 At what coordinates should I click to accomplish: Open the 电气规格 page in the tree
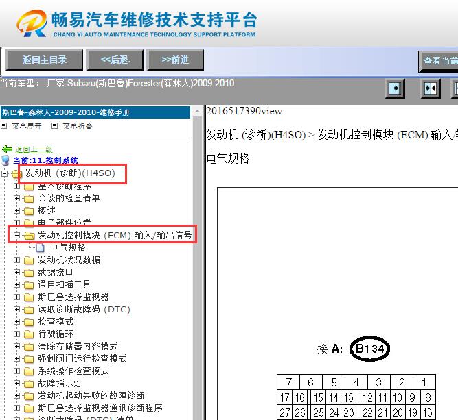click(x=68, y=247)
